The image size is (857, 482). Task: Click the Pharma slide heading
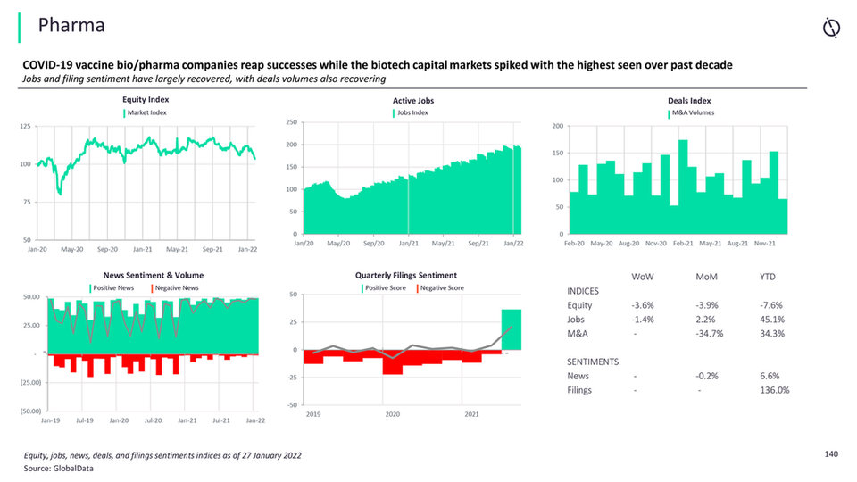71,25
